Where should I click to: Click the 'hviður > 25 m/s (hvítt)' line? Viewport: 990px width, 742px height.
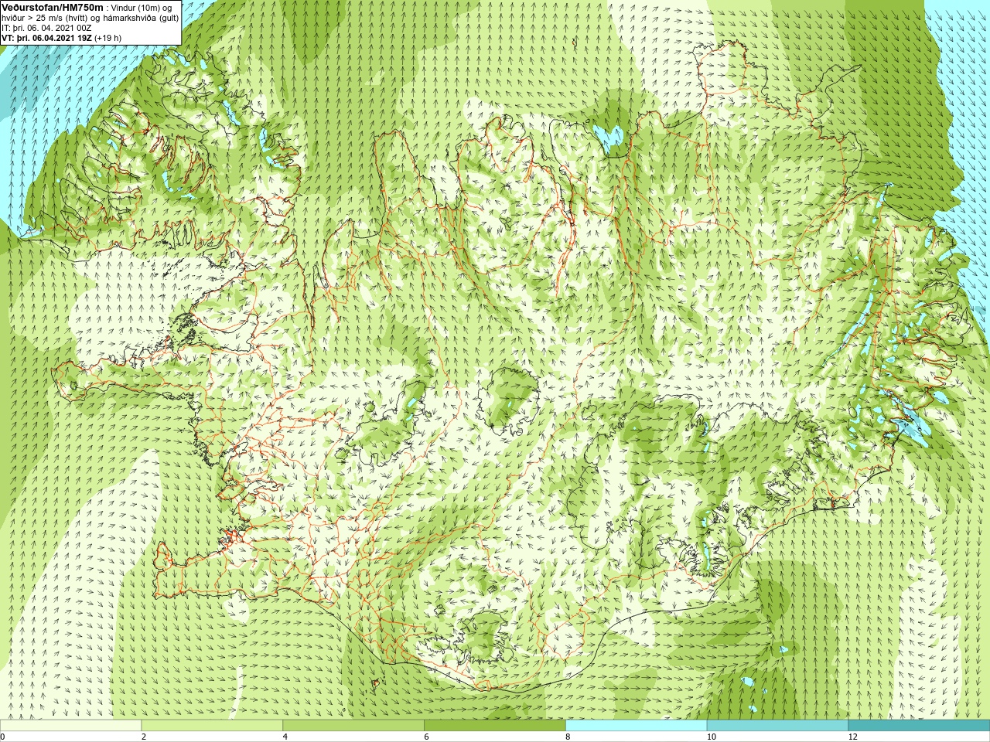(x=44, y=18)
